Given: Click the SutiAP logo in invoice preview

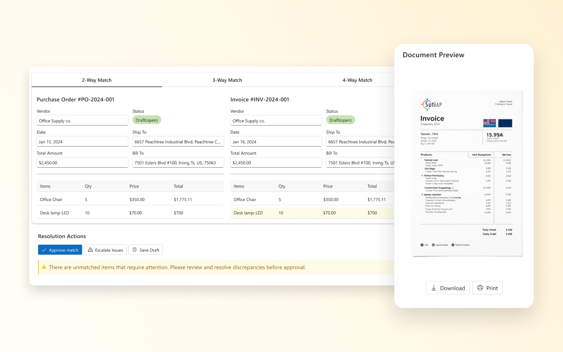Looking at the screenshot, I should [432, 105].
